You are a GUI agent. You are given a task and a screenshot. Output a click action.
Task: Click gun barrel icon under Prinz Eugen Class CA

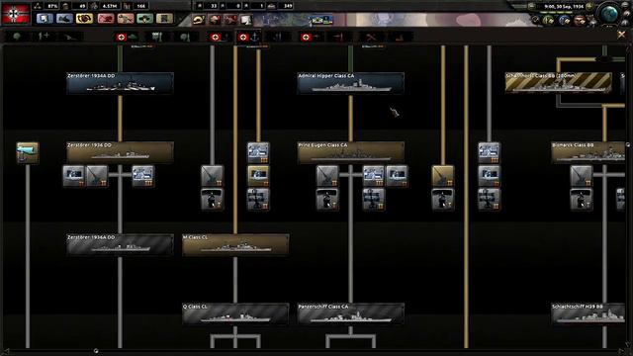[327, 176]
